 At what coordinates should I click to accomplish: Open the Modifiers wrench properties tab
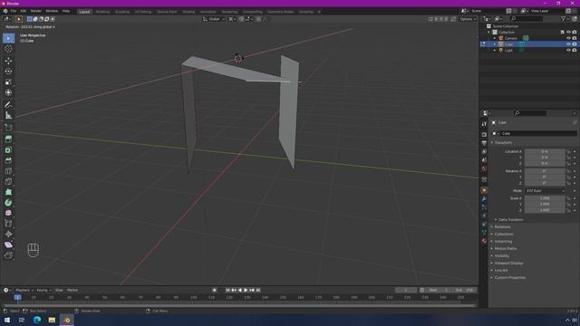[x=484, y=199]
